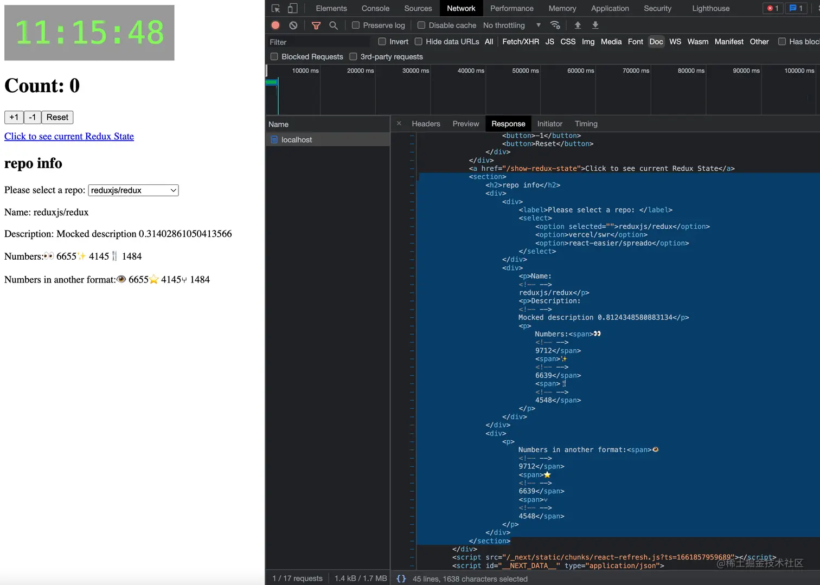Open network search with the magnifier icon
The width and height of the screenshot is (820, 585).
(334, 25)
